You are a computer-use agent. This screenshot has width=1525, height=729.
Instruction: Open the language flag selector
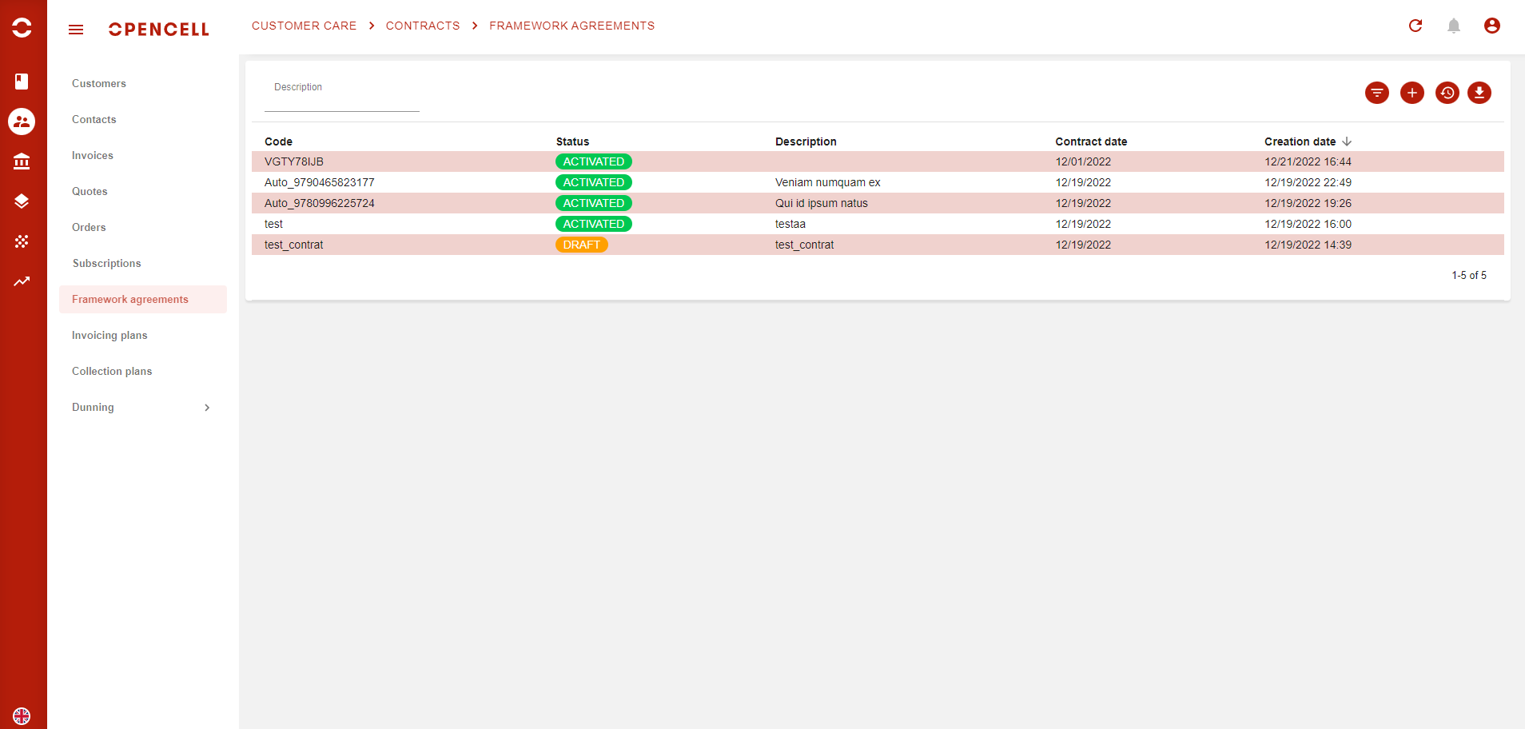[x=22, y=715]
